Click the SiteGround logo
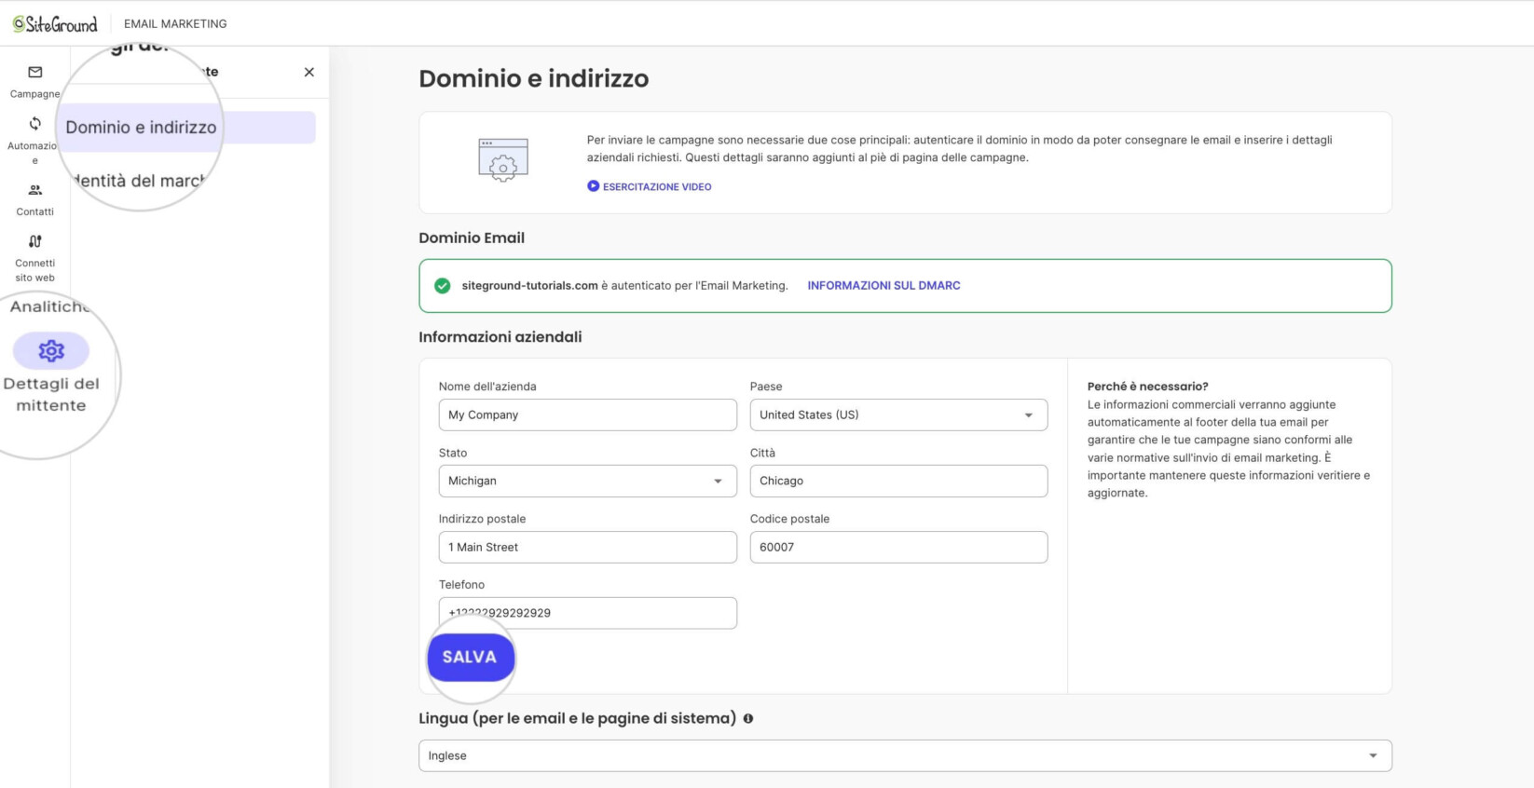This screenshot has width=1534, height=788. coord(55,24)
